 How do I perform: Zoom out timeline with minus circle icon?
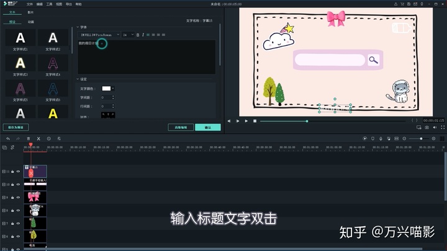coord(404,139)
